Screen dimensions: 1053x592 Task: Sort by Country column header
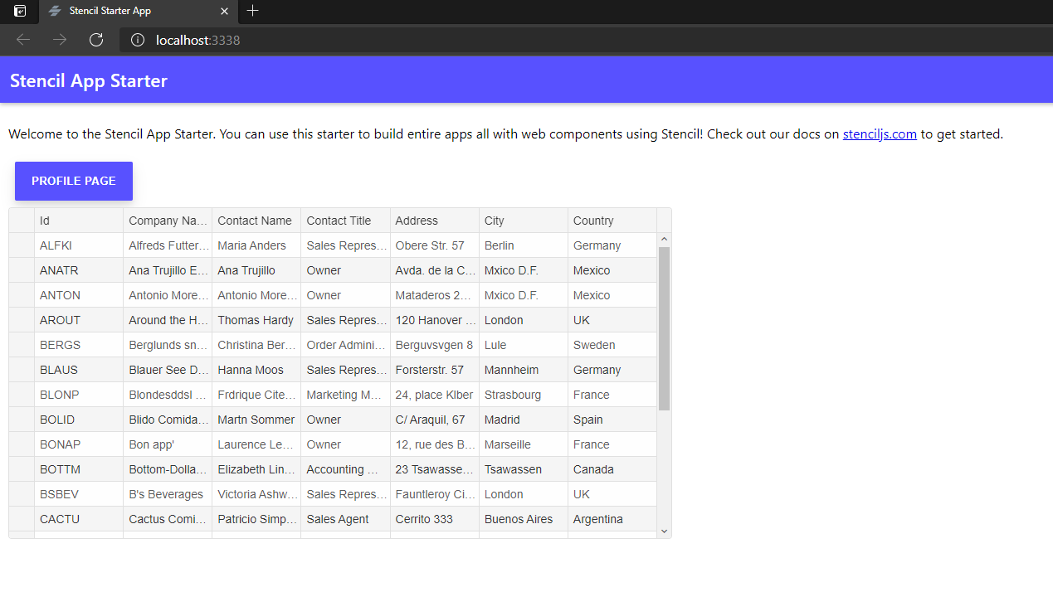[x=612, y=221]
